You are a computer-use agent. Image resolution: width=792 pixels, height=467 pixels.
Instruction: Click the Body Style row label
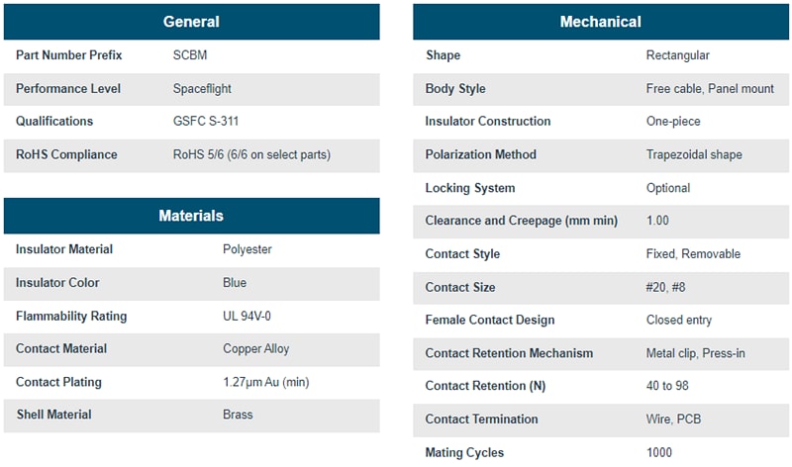coord(455,89)
